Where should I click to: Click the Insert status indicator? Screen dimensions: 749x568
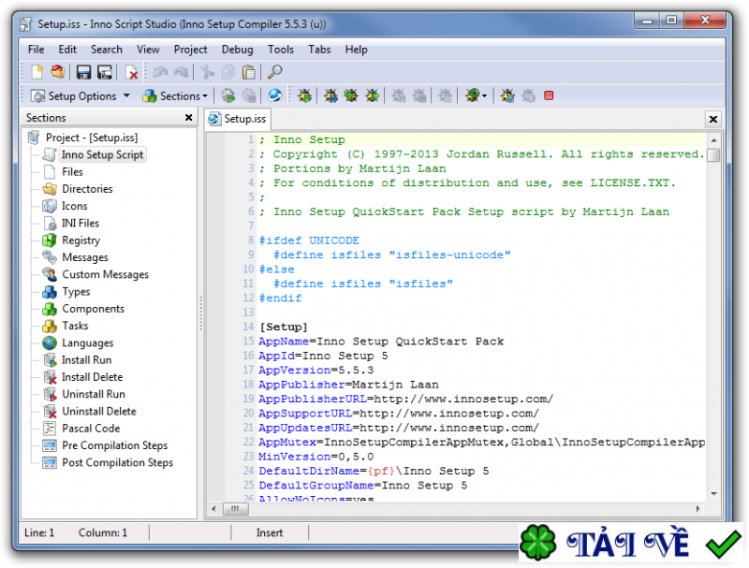click(270, 532)
